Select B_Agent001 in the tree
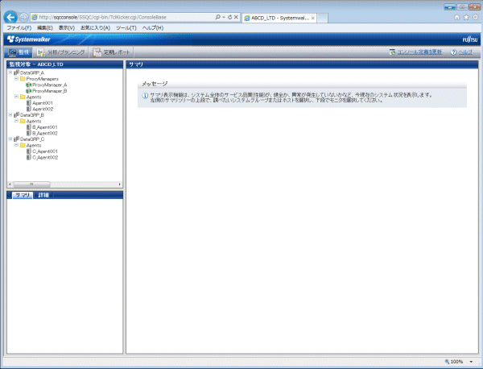This screenshot has height=369, width=483. click(45, 127)
